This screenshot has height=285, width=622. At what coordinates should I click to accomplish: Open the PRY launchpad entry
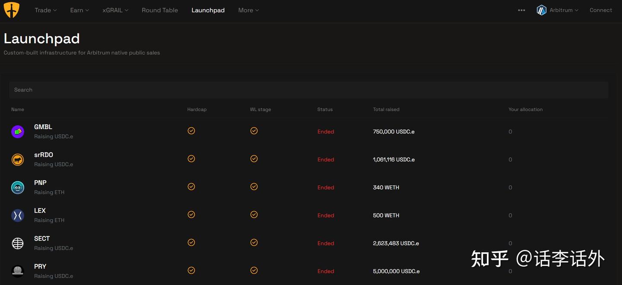pos(309,271)
